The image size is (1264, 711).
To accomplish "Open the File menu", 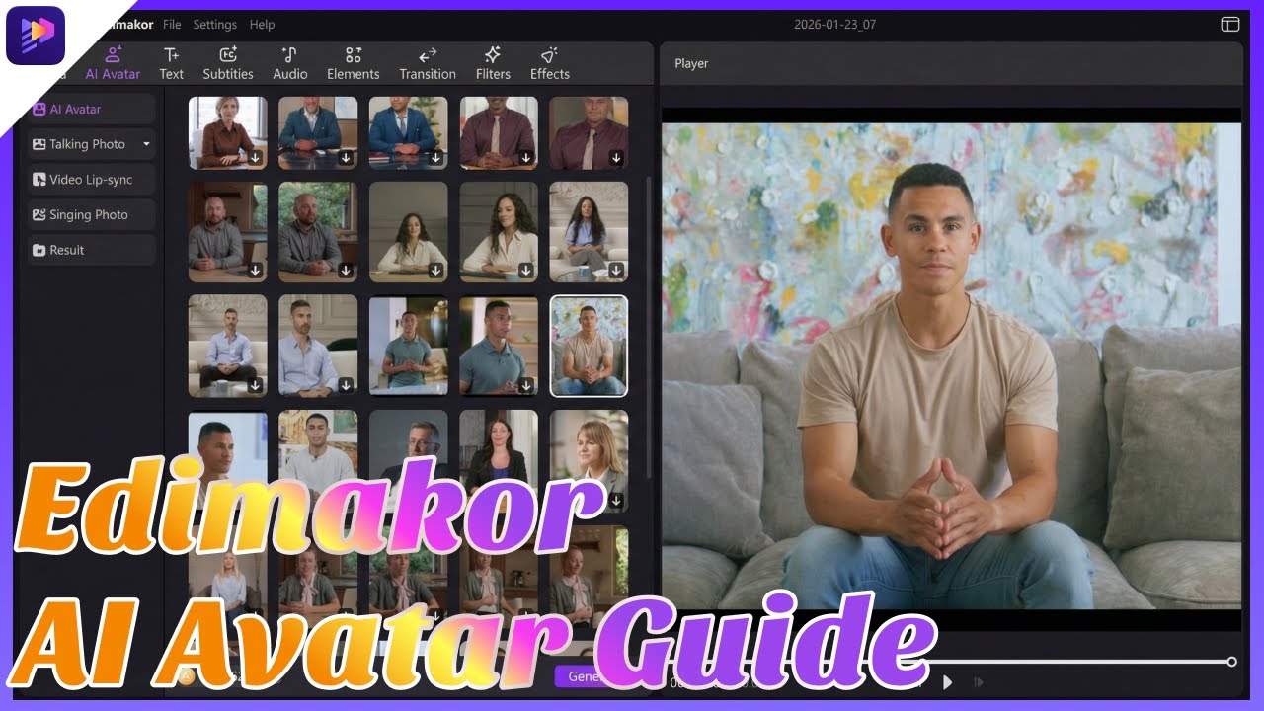I will 172,25.
